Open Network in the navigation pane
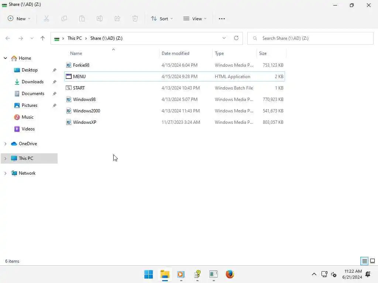The width and height of the screenshot is (378, 283). pyautogui.click(x=27, y=173)
